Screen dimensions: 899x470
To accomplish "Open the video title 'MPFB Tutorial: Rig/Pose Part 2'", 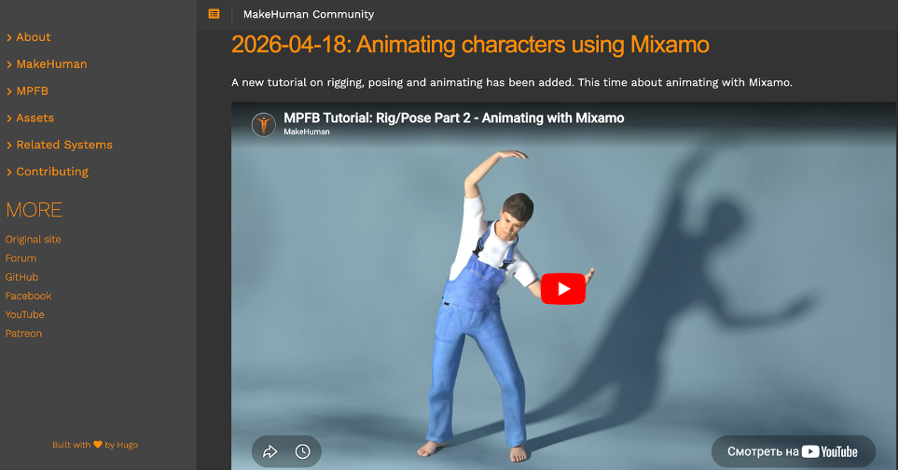I will (453, 118).
